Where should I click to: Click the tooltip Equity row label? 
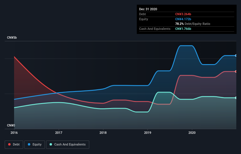(x=144, y=19)
